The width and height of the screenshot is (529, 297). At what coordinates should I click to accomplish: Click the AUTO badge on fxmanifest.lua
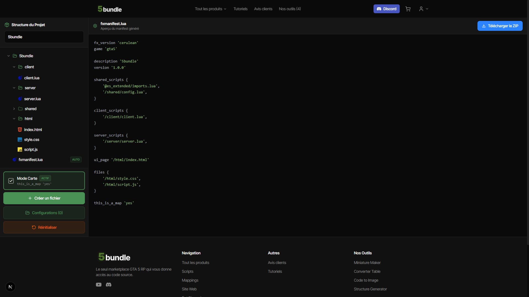pos(76,160)
